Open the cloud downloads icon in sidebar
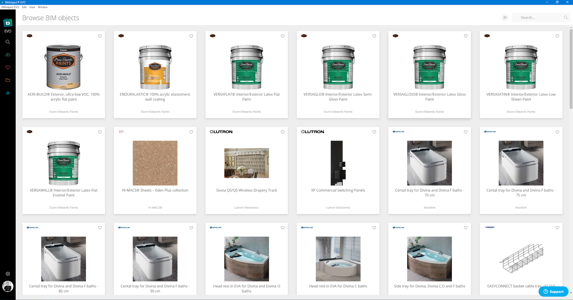This screenshot has width=573, height=300. click(x=8, y=55)
